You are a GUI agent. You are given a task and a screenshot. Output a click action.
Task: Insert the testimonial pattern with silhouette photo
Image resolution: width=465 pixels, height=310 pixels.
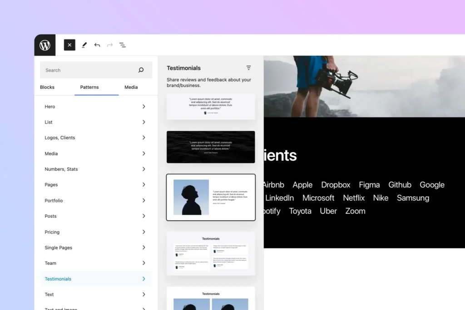211,197
